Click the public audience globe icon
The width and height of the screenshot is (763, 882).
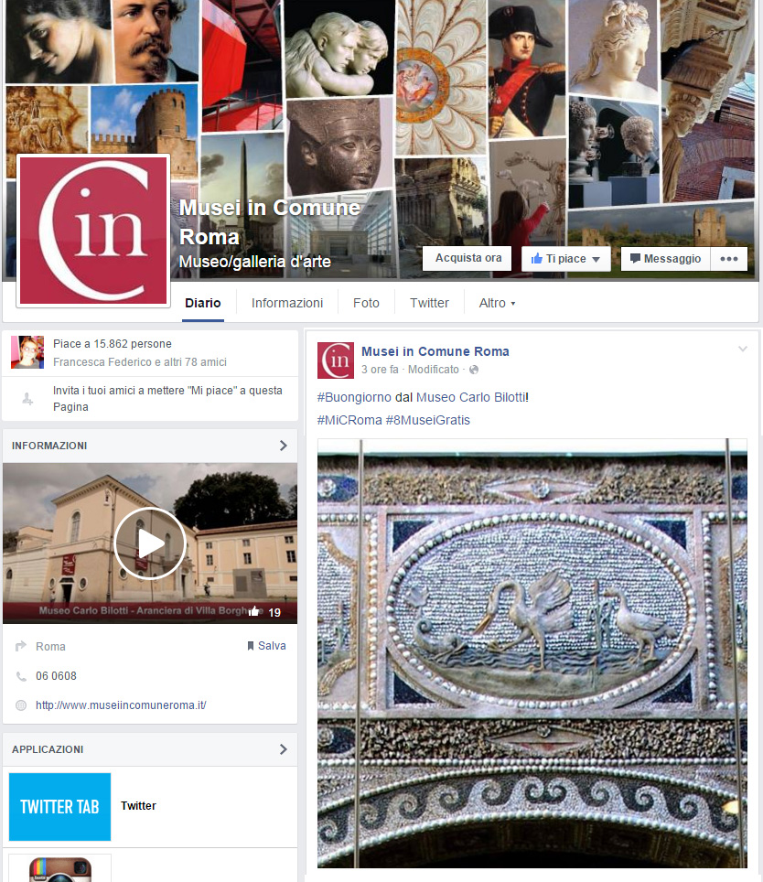click(x=474, y=370)
